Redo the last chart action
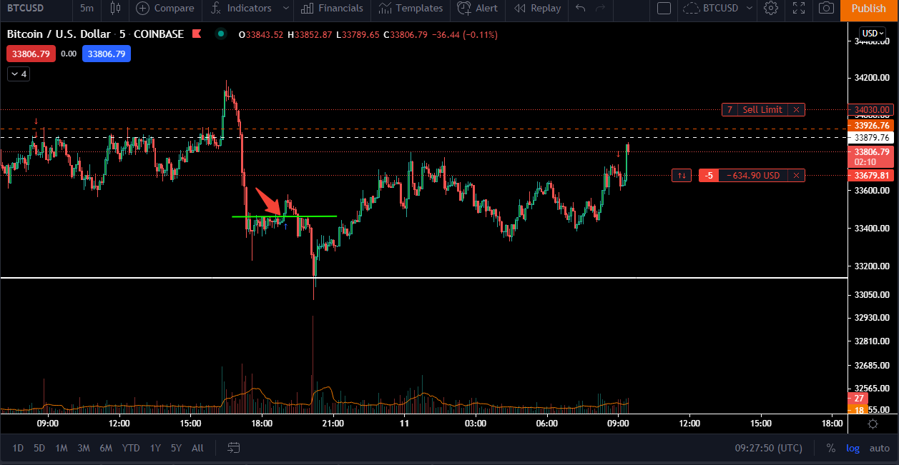The width and height of the screenshot is (899, 465). 601,9
